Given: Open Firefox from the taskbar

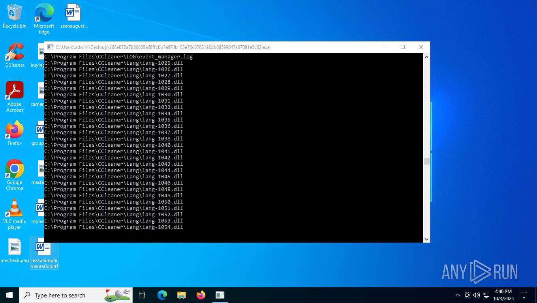Looking at the screenshot, I should [201, 295].
